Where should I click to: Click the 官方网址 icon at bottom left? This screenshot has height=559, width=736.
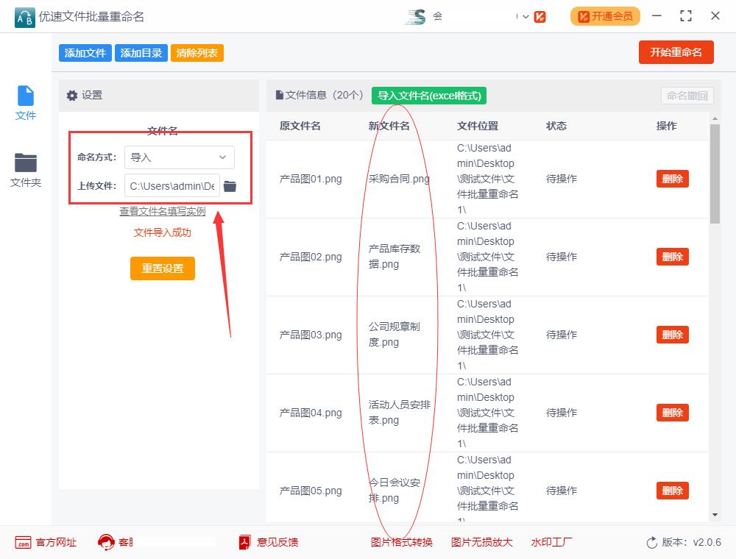coord(24,542)
